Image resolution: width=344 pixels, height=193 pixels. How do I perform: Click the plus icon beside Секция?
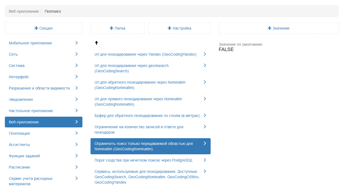click(36, 28)
